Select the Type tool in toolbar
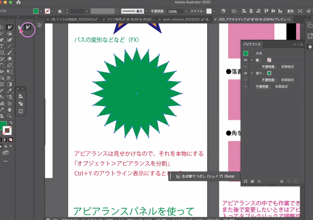The width and height of the screenshot is (313, 220). pyautogui.click(x=2, y=46)
